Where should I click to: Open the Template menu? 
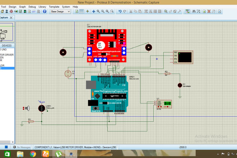pyautogui.click(x=54, y=7)
